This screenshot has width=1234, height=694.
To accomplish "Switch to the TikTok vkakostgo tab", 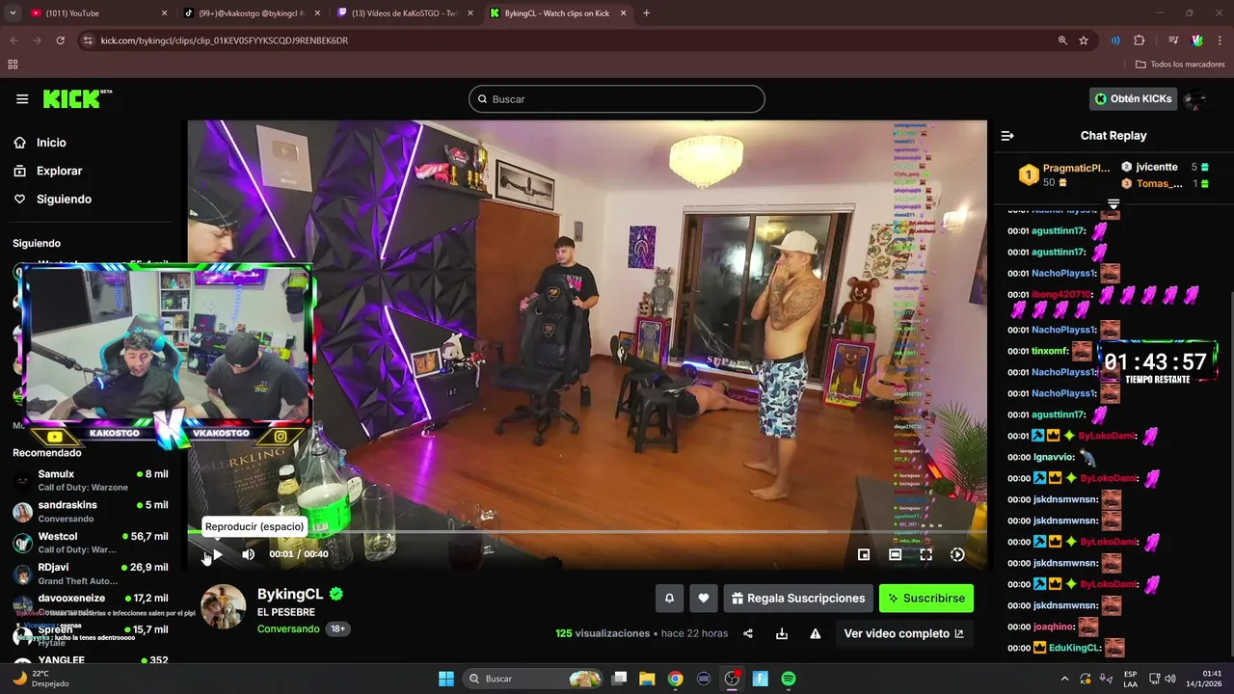I will [251, 13].
